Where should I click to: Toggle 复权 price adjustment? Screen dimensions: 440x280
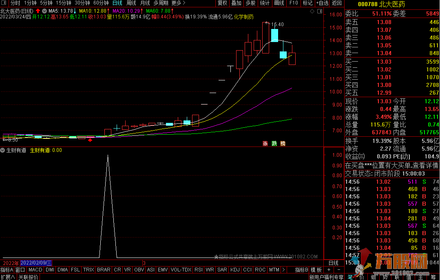point(222,3)
